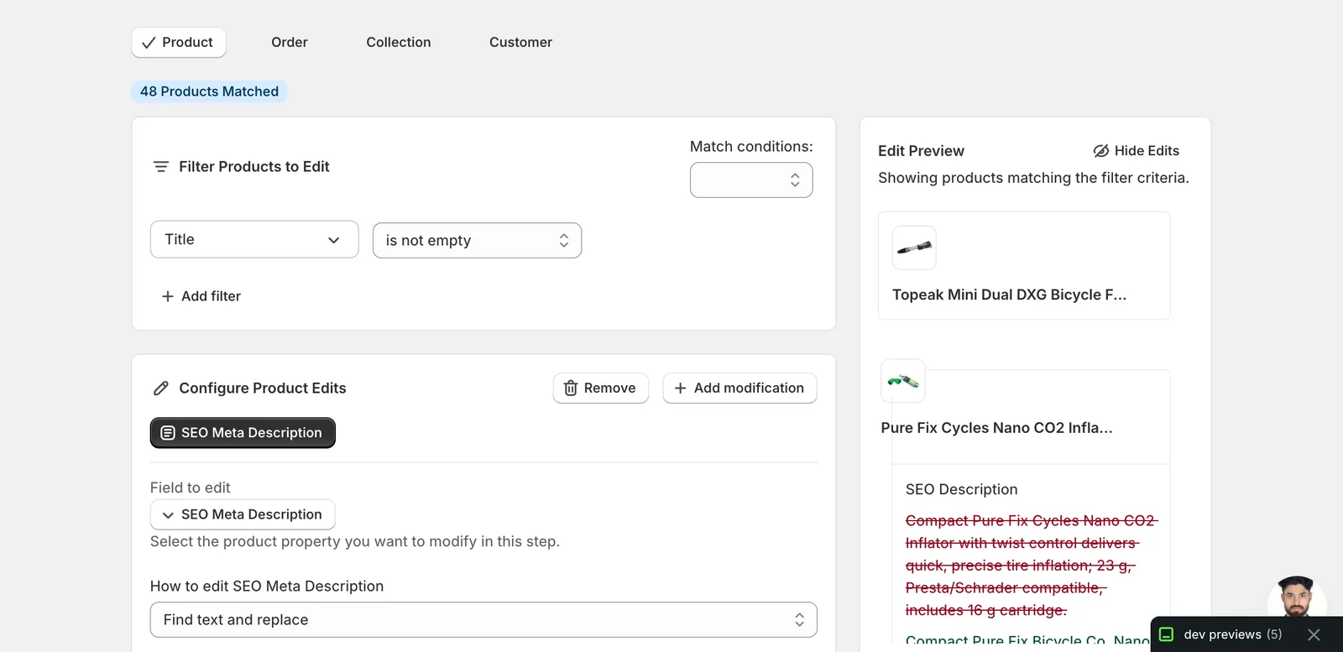Viewport: 1343px width, 652px height.
Task: Select the Product tab
Action: (179, 43)
